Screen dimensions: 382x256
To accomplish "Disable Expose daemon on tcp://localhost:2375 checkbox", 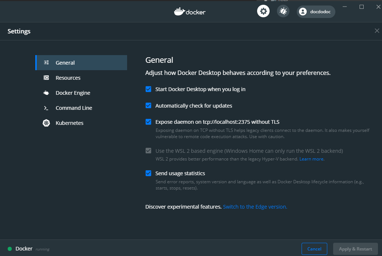I will coord(148,122).
